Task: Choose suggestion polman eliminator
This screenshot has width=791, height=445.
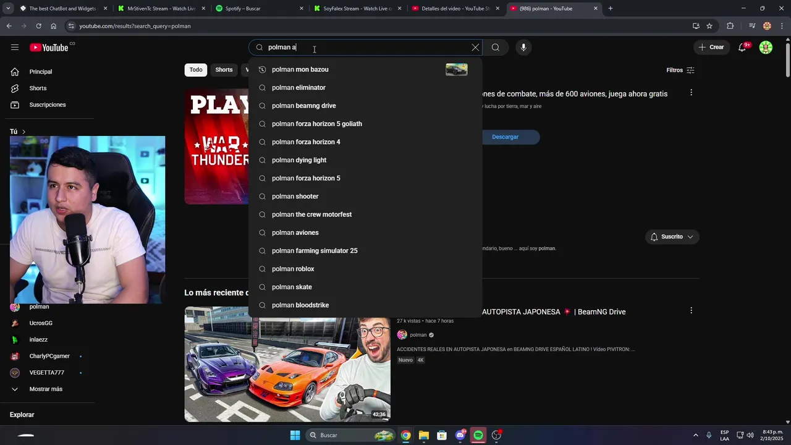Action: click(365, 88)
